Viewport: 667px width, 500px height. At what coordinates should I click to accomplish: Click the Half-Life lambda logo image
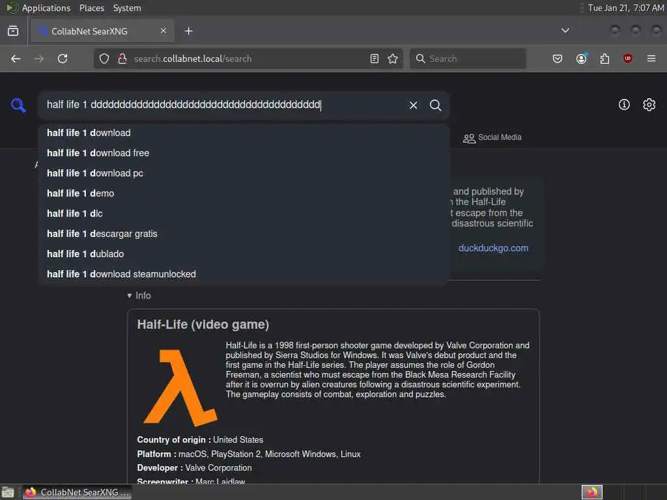pos(180,388)
